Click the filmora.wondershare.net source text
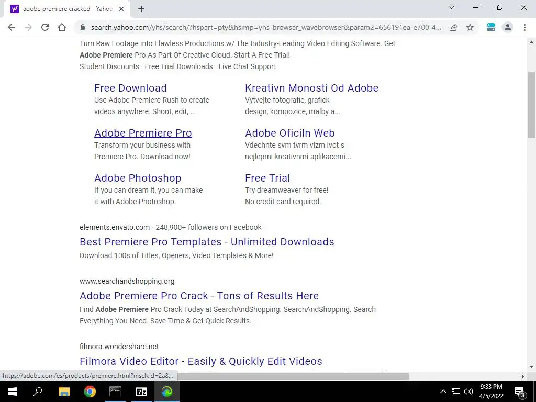 (x=119, y=347)
